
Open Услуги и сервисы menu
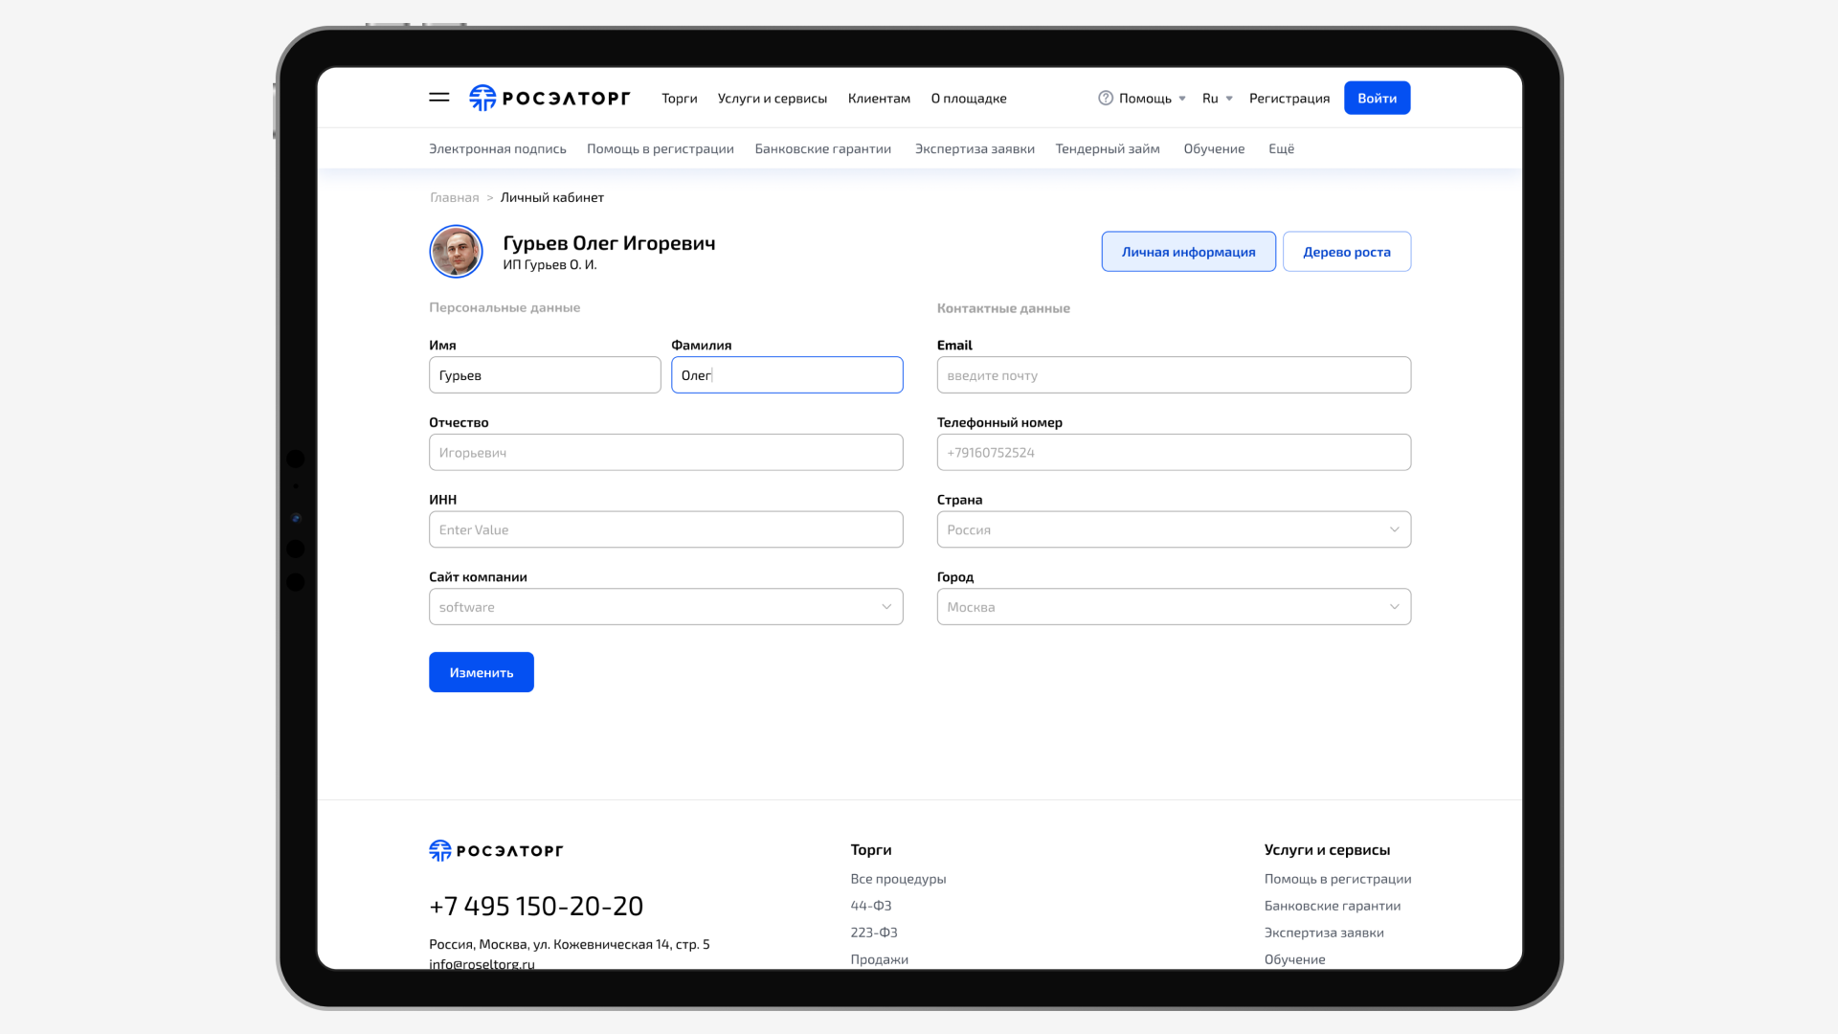772,98
